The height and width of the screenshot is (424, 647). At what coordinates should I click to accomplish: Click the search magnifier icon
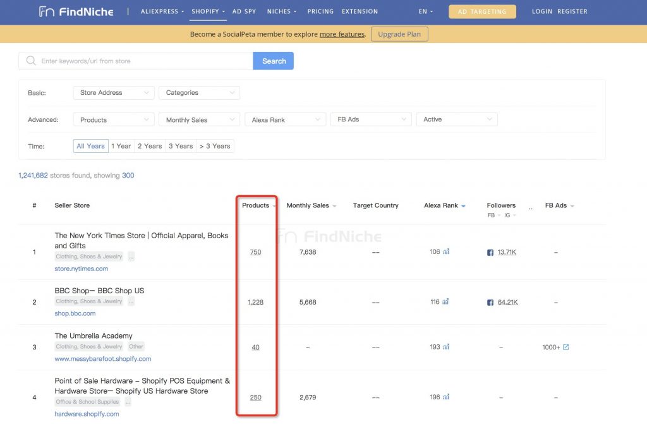pyautogui.click(x=31, y=61)
